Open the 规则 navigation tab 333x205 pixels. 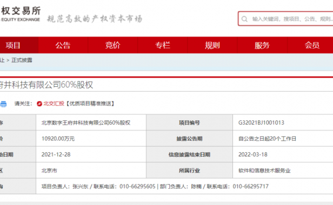click(x=212, y=45)
